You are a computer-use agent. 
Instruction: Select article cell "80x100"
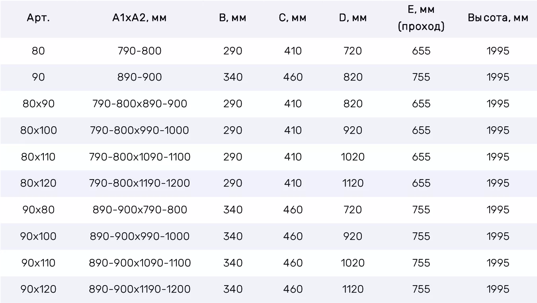point(38,130)
